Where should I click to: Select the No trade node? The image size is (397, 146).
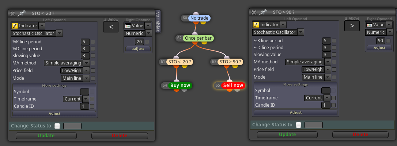click(x=200, y=18)
